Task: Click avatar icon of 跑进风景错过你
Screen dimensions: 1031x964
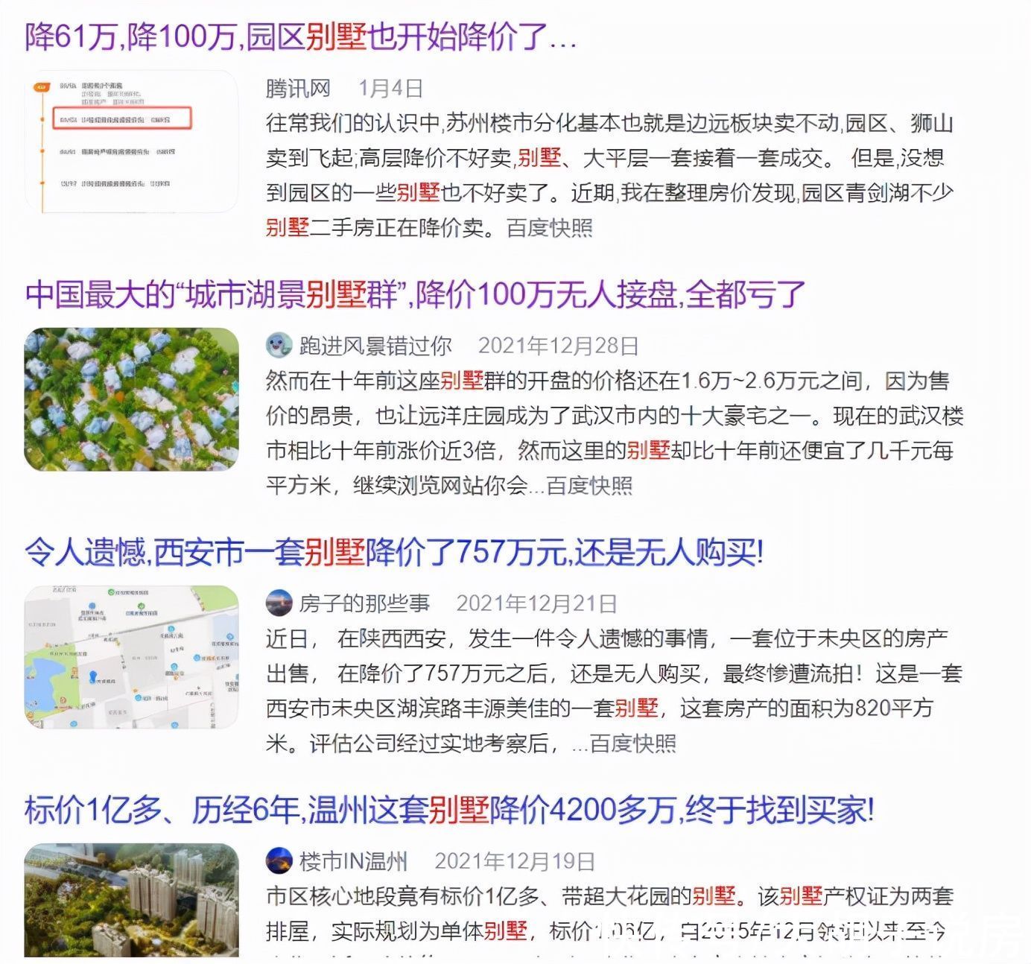Action: click(x=279, y=346)
